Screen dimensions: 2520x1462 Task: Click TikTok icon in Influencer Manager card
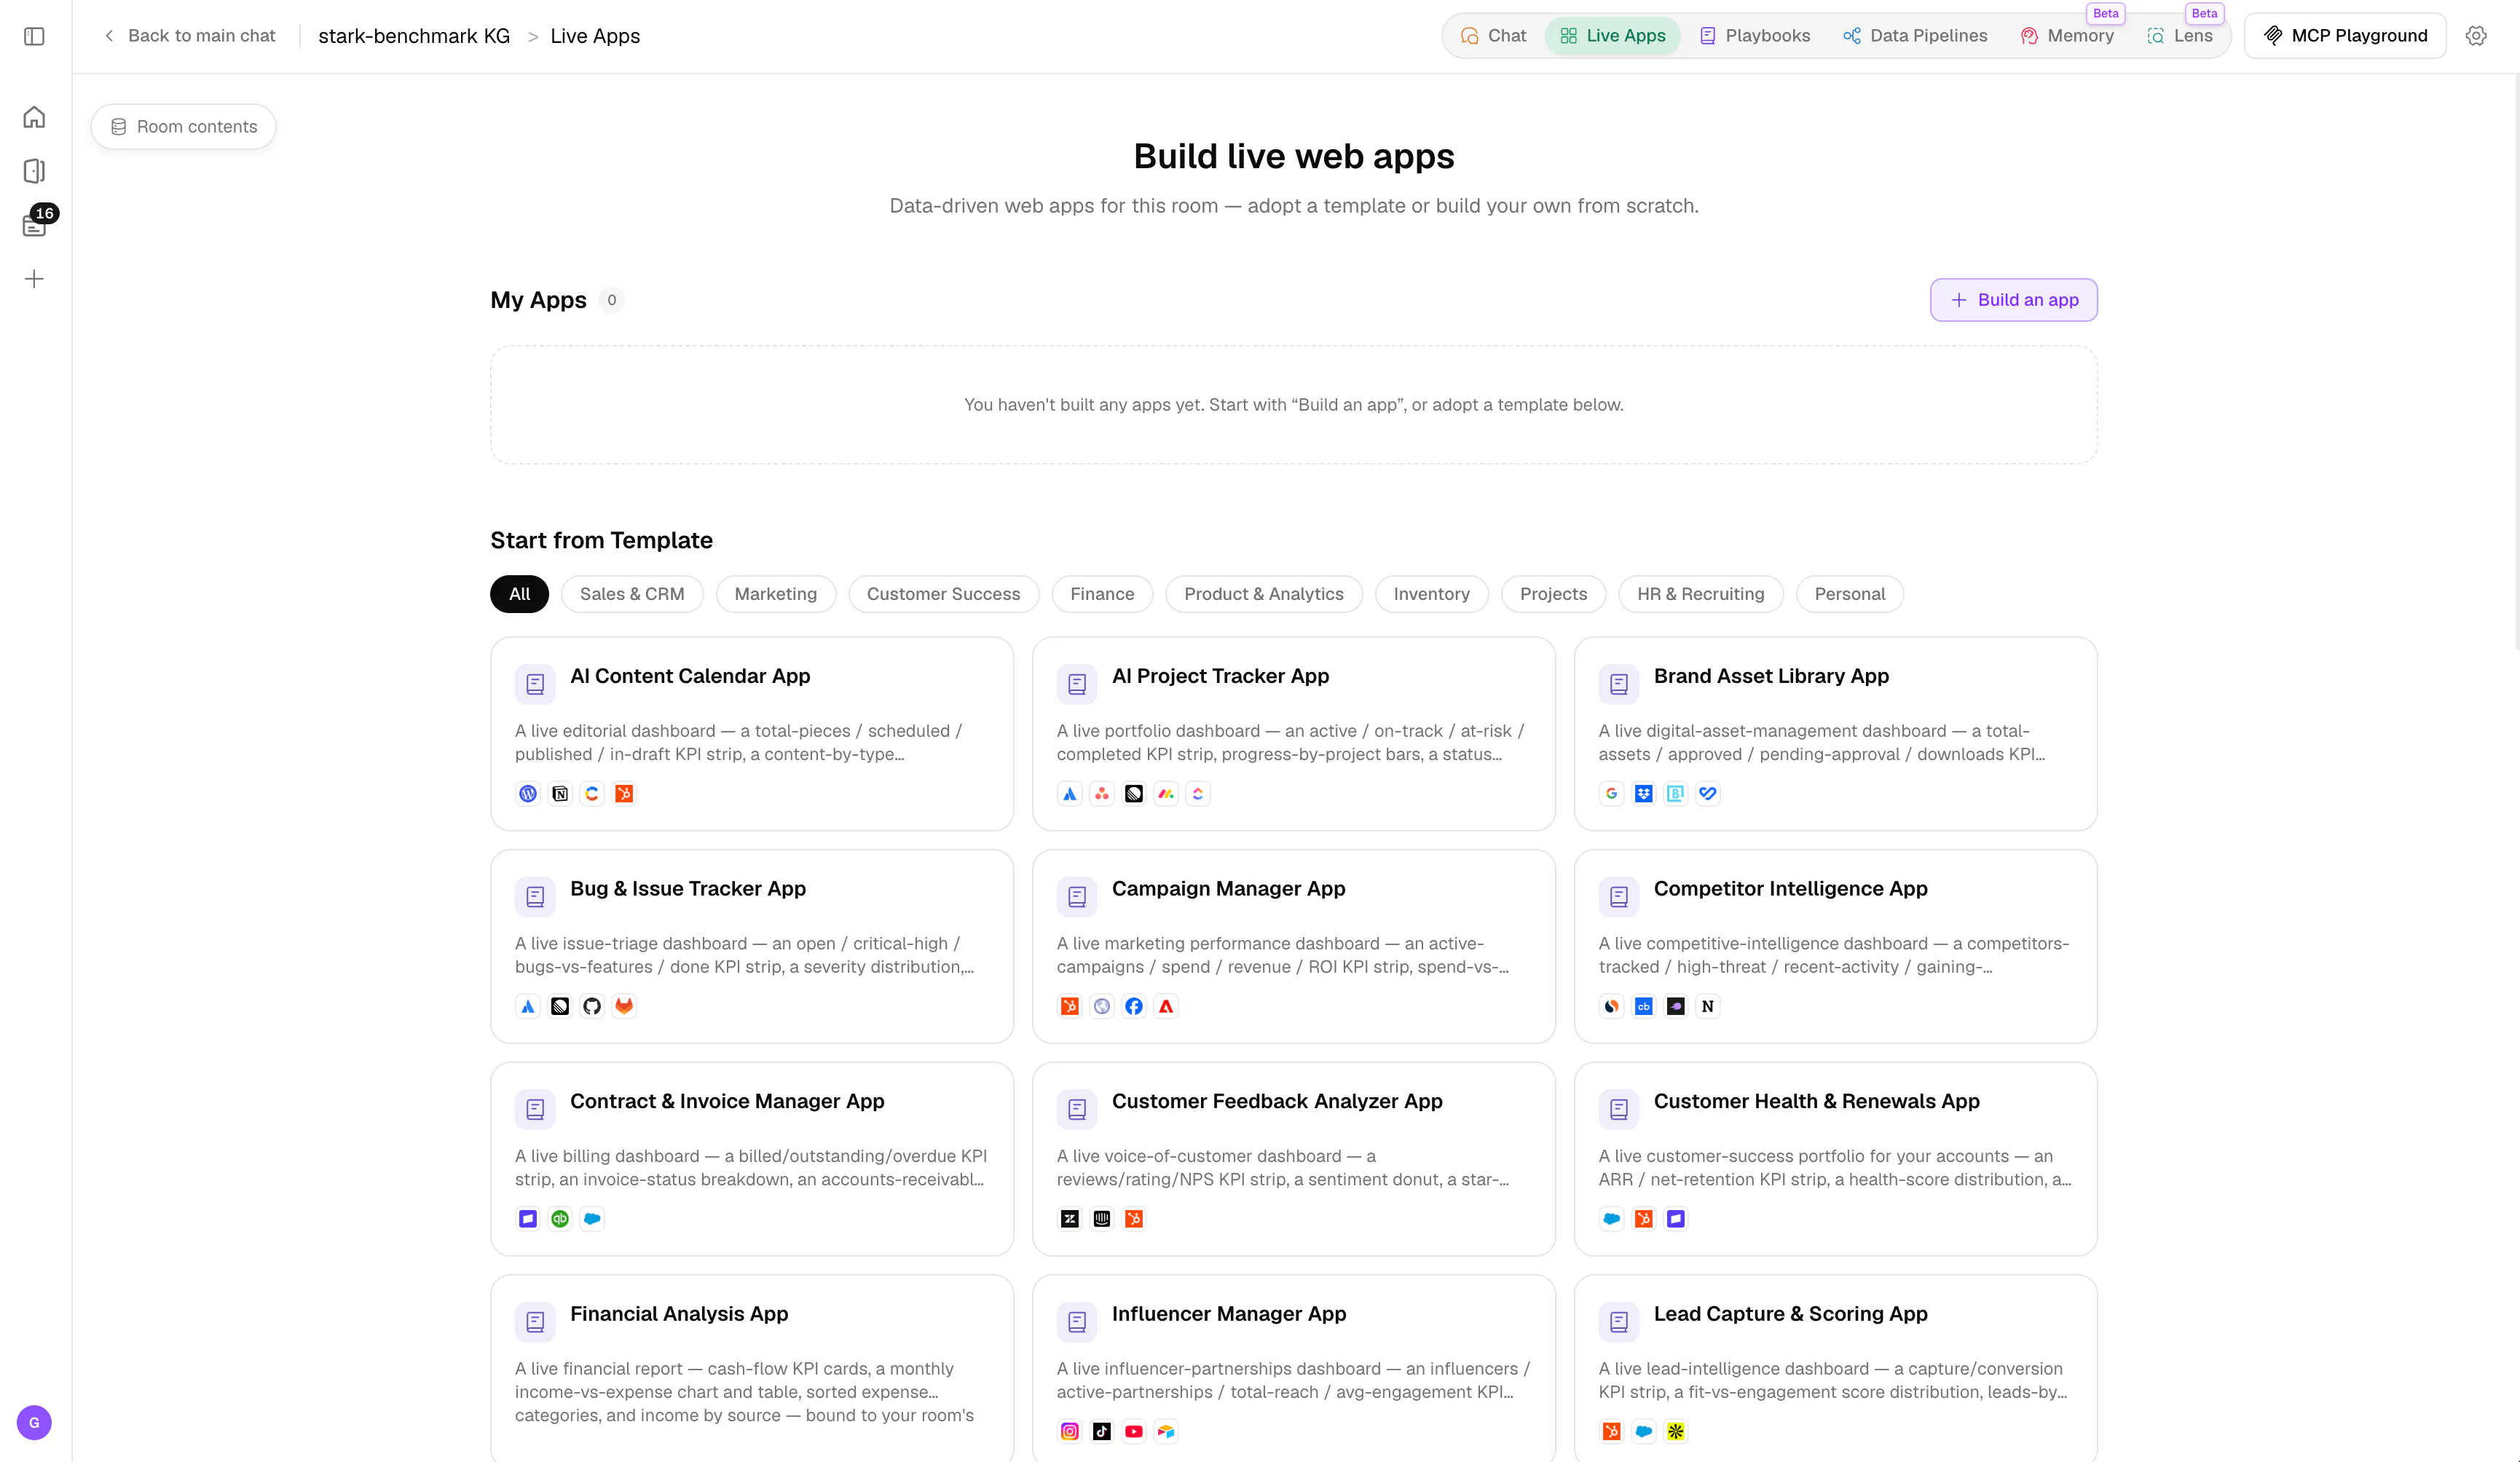pos(1102,1431)
